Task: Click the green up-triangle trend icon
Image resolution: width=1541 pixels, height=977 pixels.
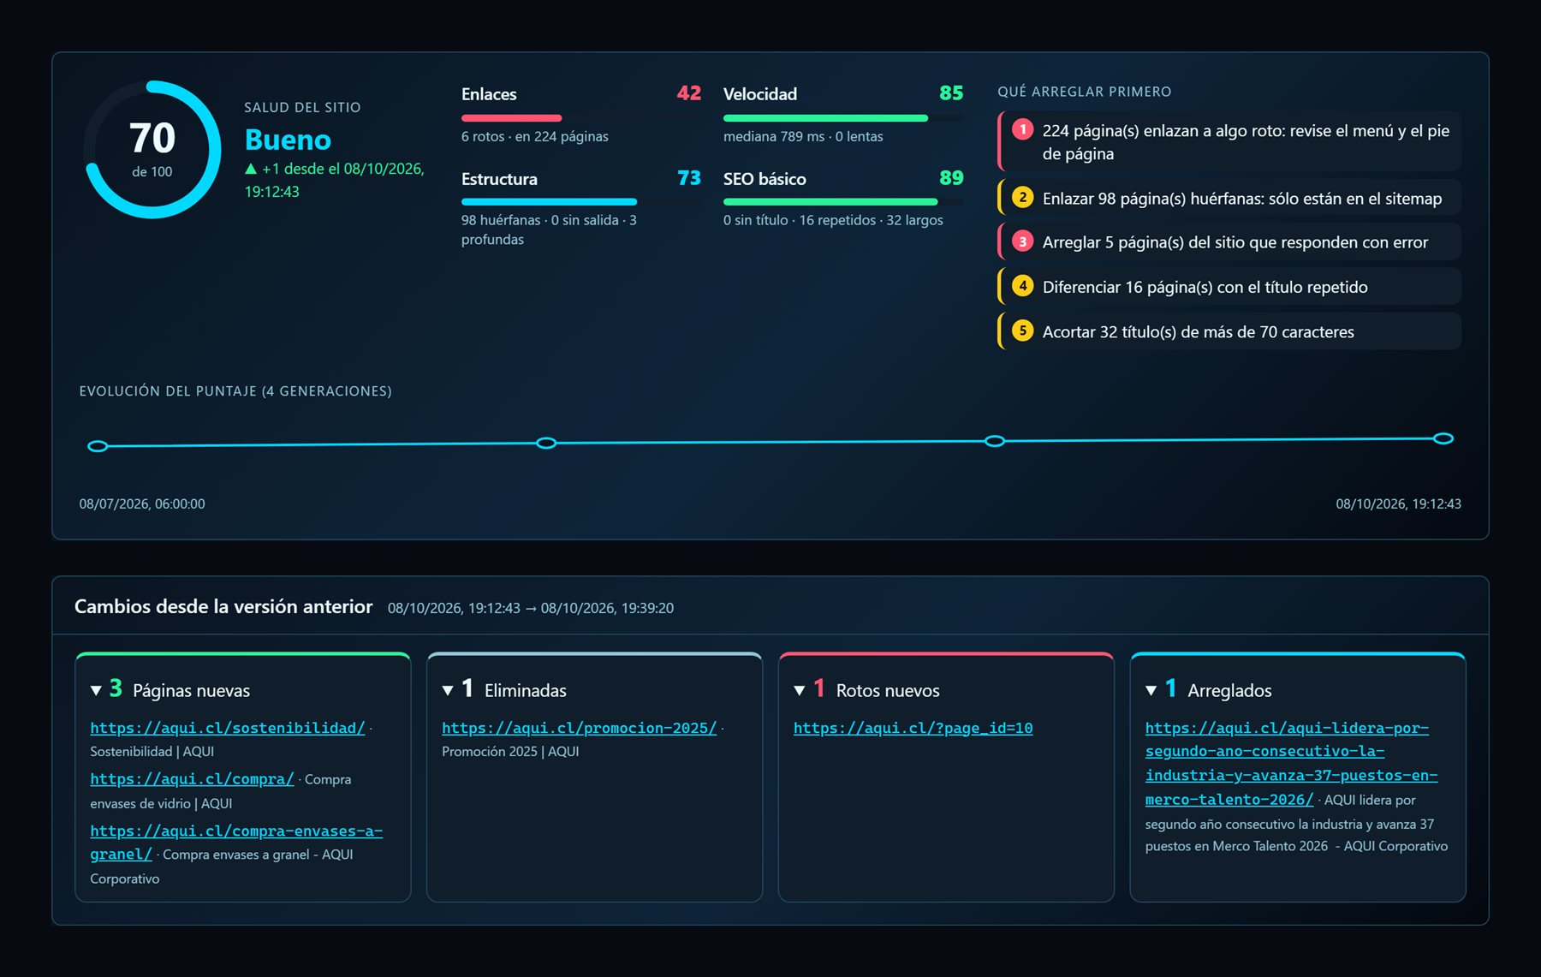Action: (251, 170)
